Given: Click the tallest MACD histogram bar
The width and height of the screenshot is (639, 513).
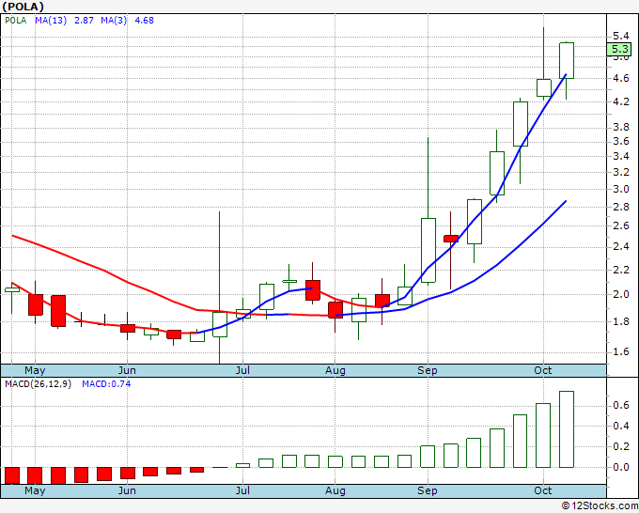Looking at the screenshot, I should (x=567, y=428).
